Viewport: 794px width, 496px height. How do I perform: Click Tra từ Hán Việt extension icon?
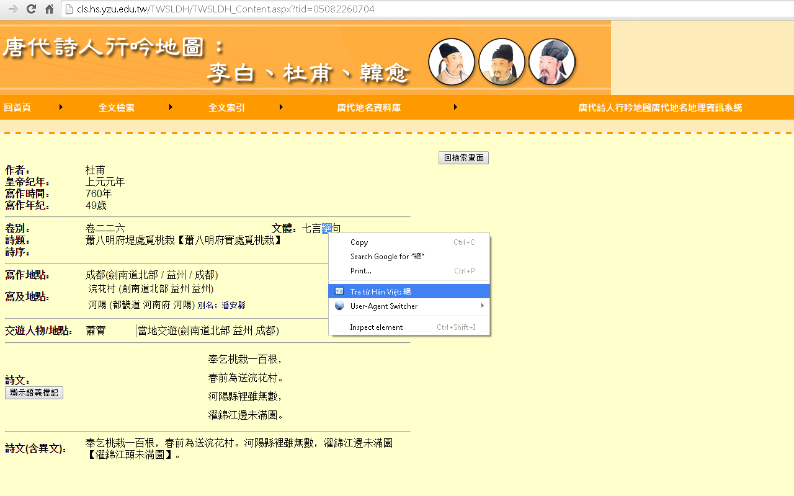tap(339, 291)
